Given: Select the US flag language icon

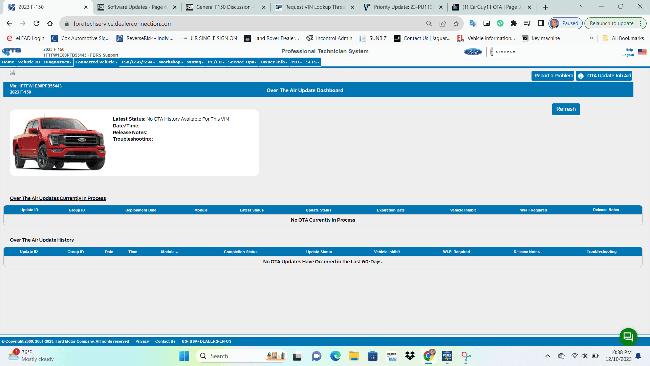Looking at the screenshot, I should pyautogui.click(x=642, y=52).
